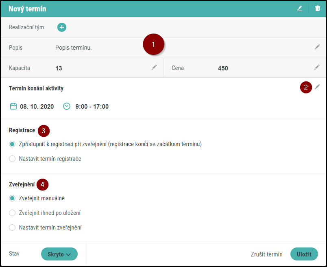The image size is (327, 267).
Task: Choose Zveřejnit ihned po uložení
Action: (12, 213)
